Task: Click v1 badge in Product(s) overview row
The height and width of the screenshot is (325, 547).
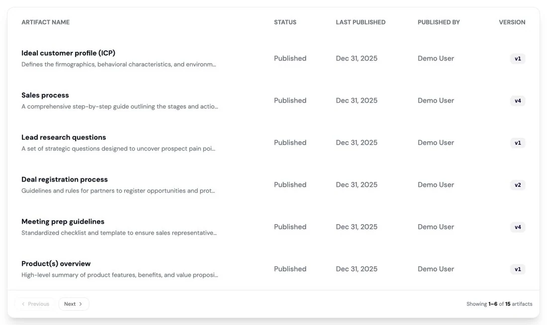Action: point(518,269)
